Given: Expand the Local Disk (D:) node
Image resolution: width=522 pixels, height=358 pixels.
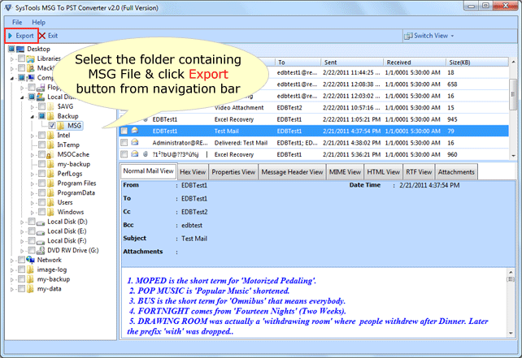Looking at the screenshot, I should [22, 222].
